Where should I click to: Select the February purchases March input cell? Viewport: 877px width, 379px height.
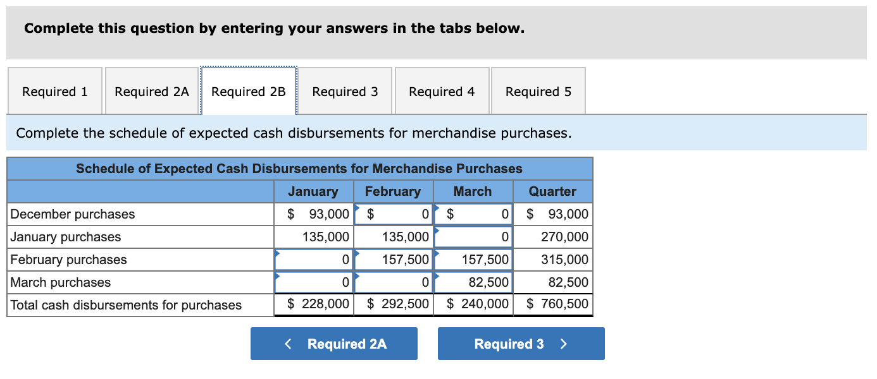[x=473, y=259]
